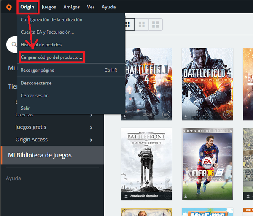The image size is (253, 216).
Task: Open Juegos gratis in sidebar
Action: 31,127
